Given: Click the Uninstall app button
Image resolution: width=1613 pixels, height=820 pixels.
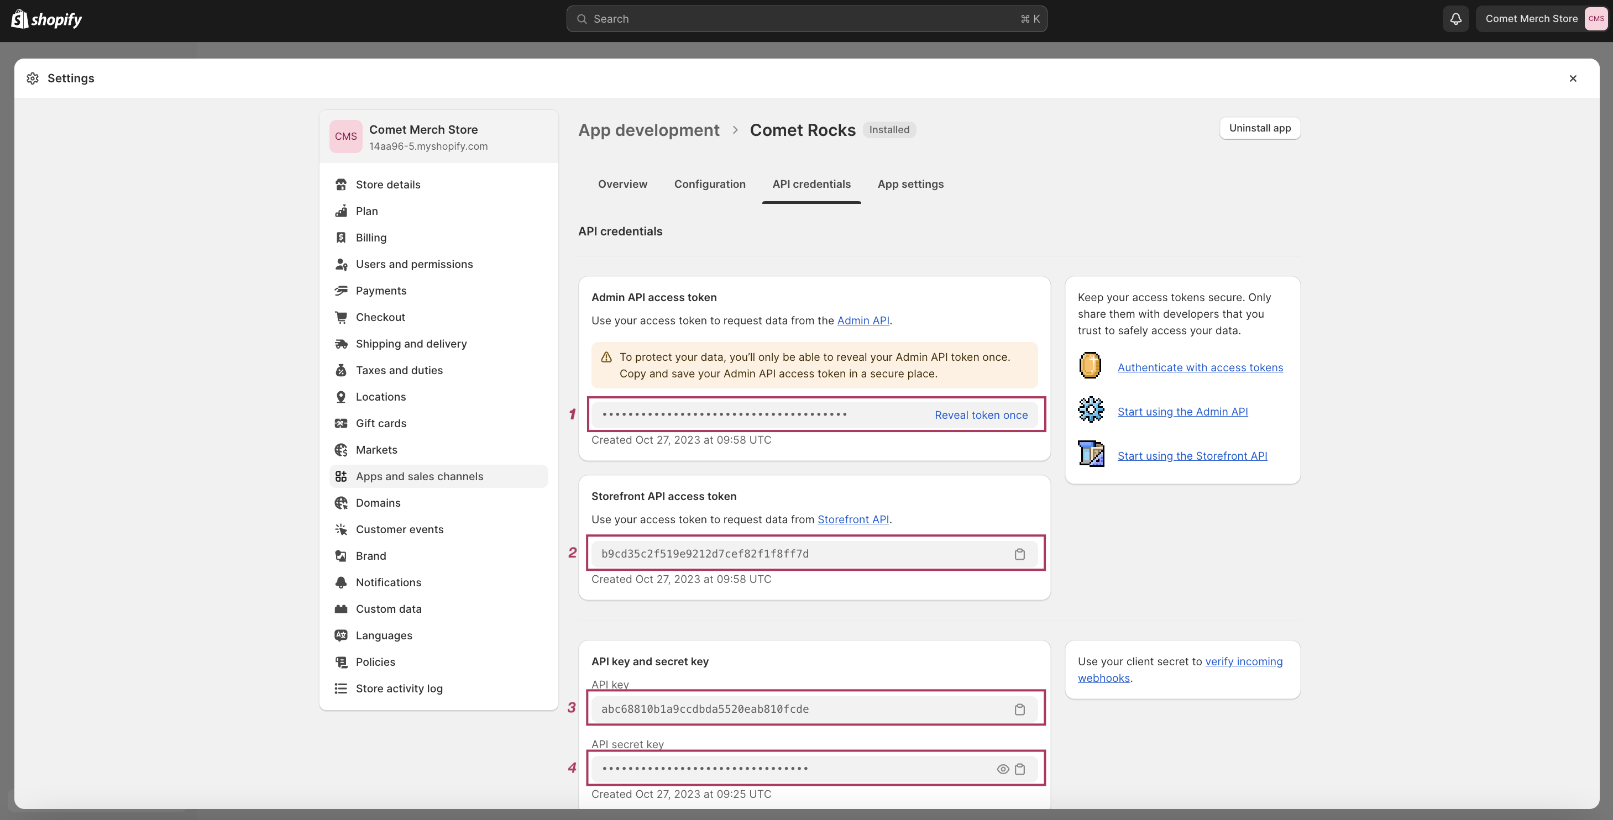Looking at the screenshot, I should pyautogui.click(x=1259, y=128).
